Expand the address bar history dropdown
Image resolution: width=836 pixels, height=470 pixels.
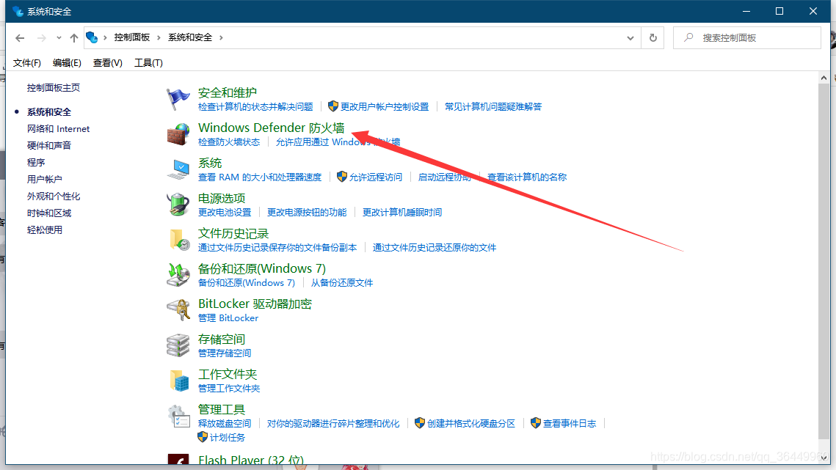pos(630,38)
